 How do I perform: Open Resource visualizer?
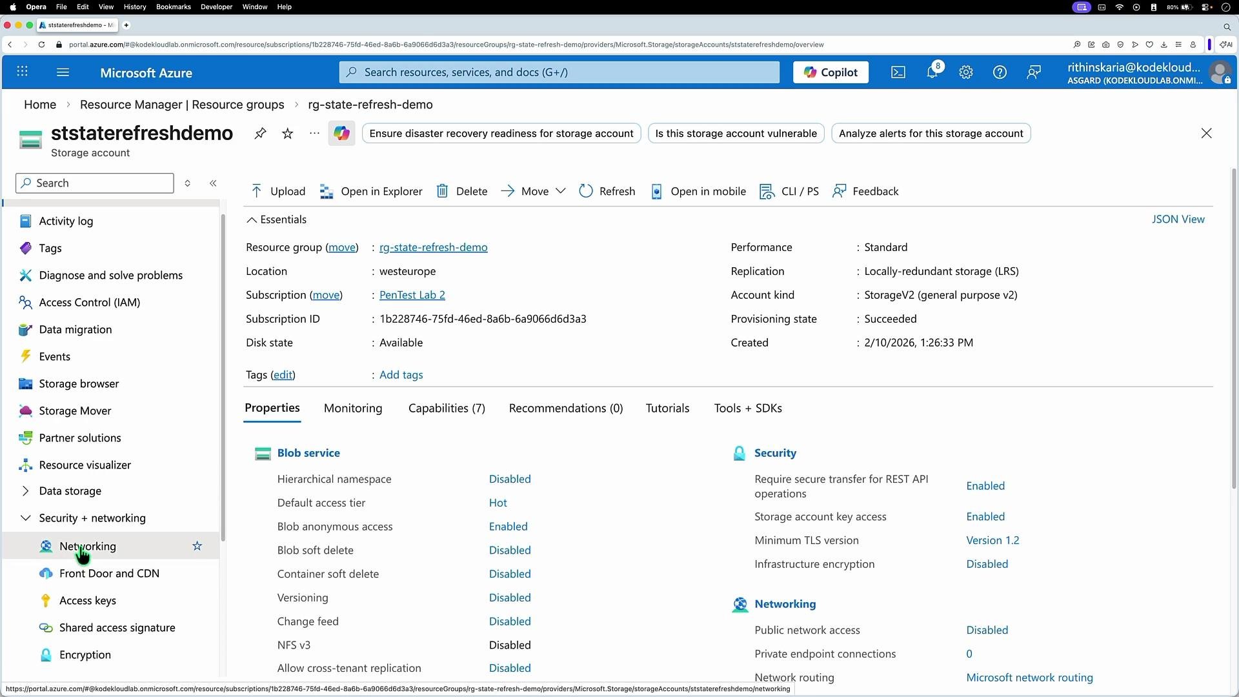[x=85, y=465]
